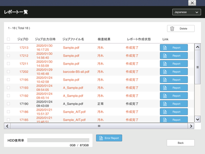Open the Japanese language dropdown
This screenshot has width=205, height=154.
coord(186,12)
